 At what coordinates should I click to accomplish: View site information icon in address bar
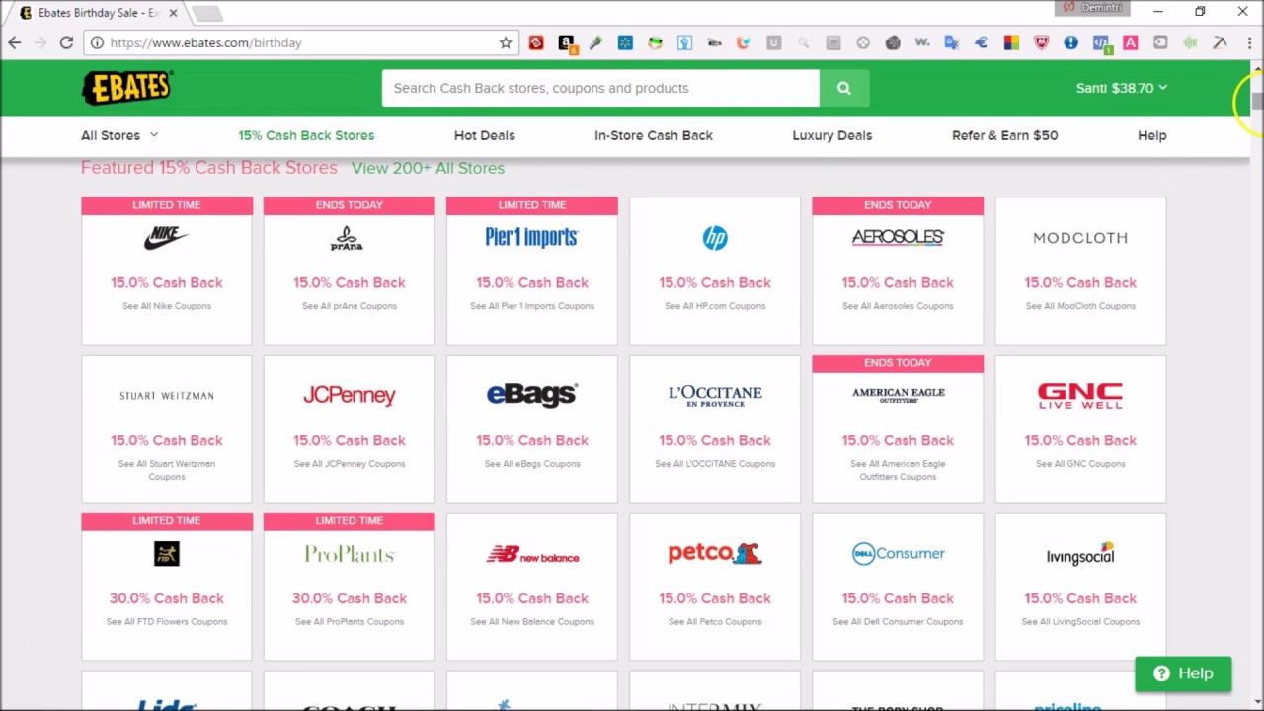[97, 42]
